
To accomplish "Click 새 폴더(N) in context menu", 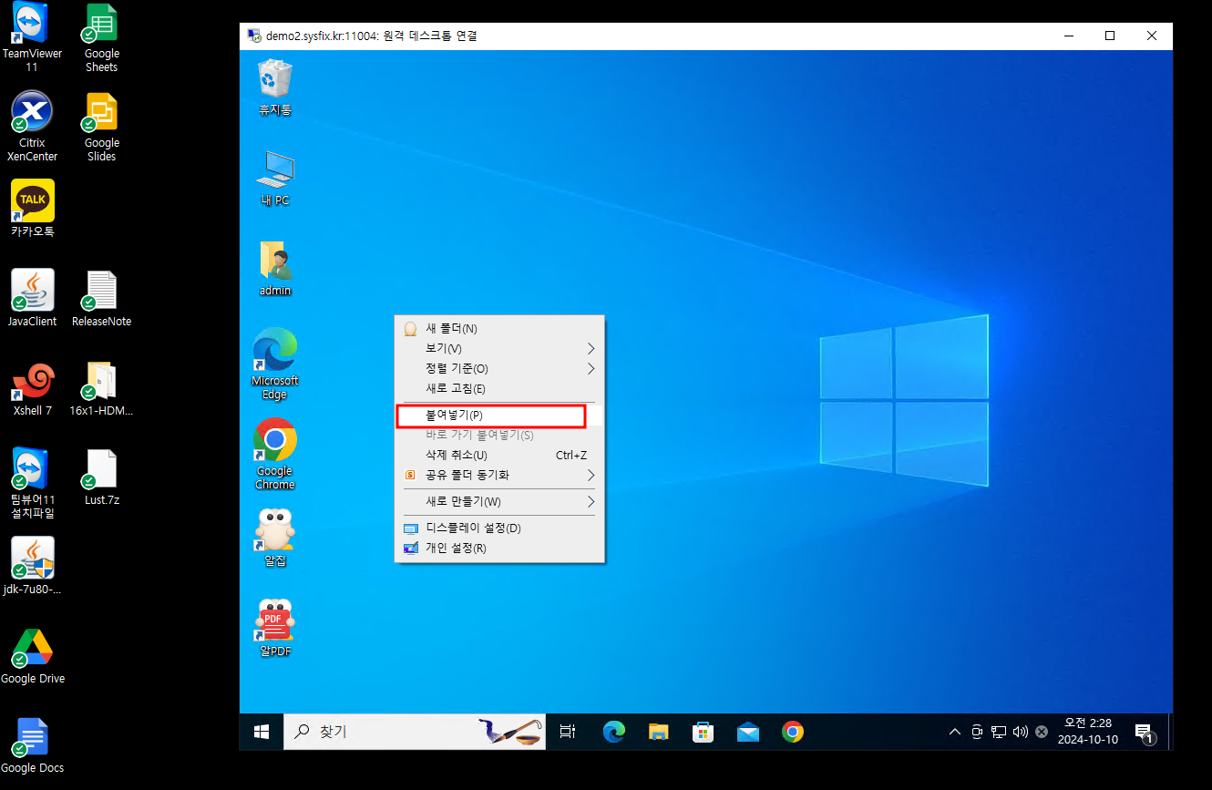I will [x=451, y=329].
